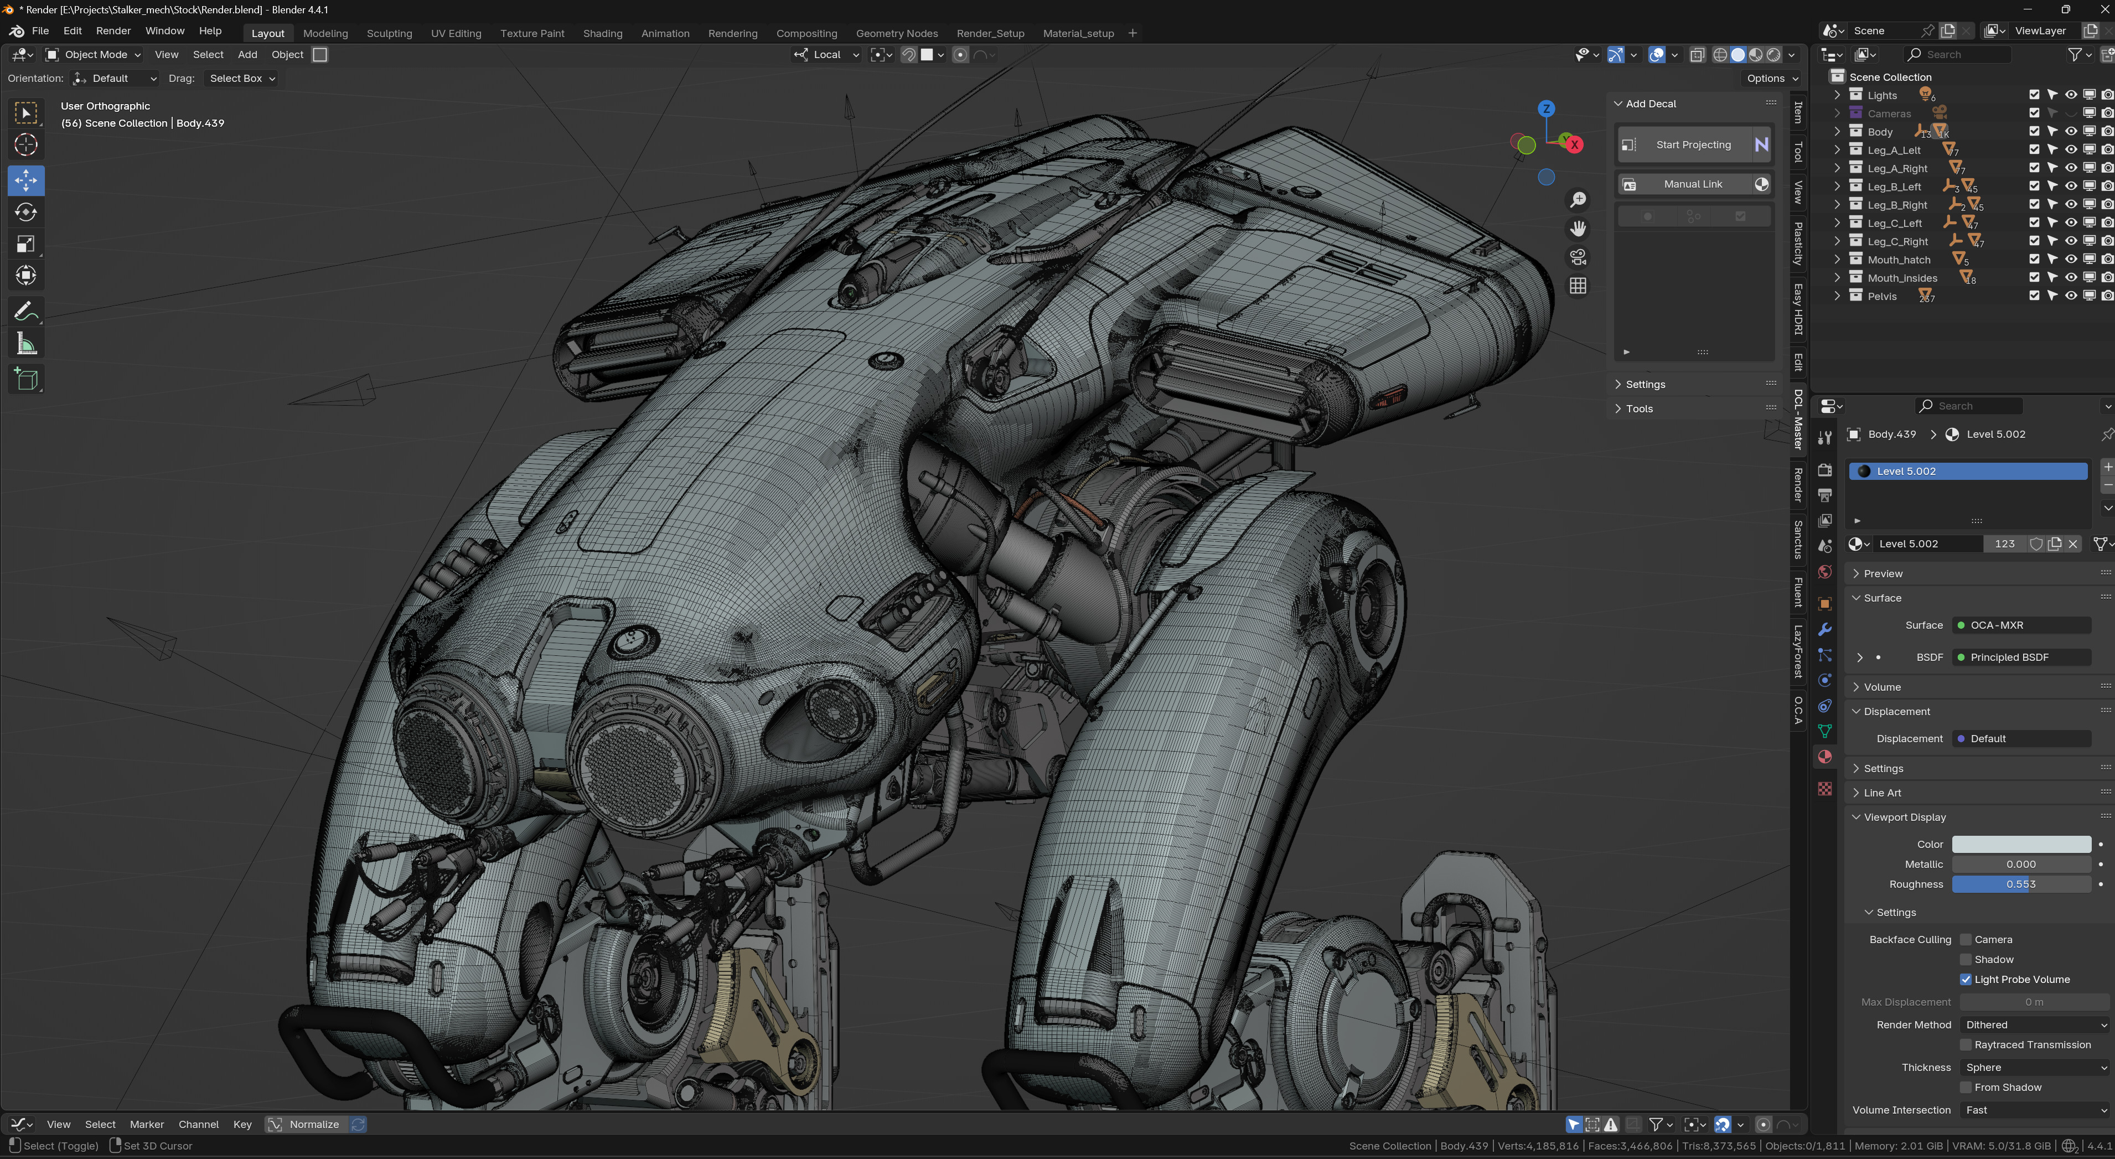
Task: Open the Render properties tab icon
Action: (1824, 470)
